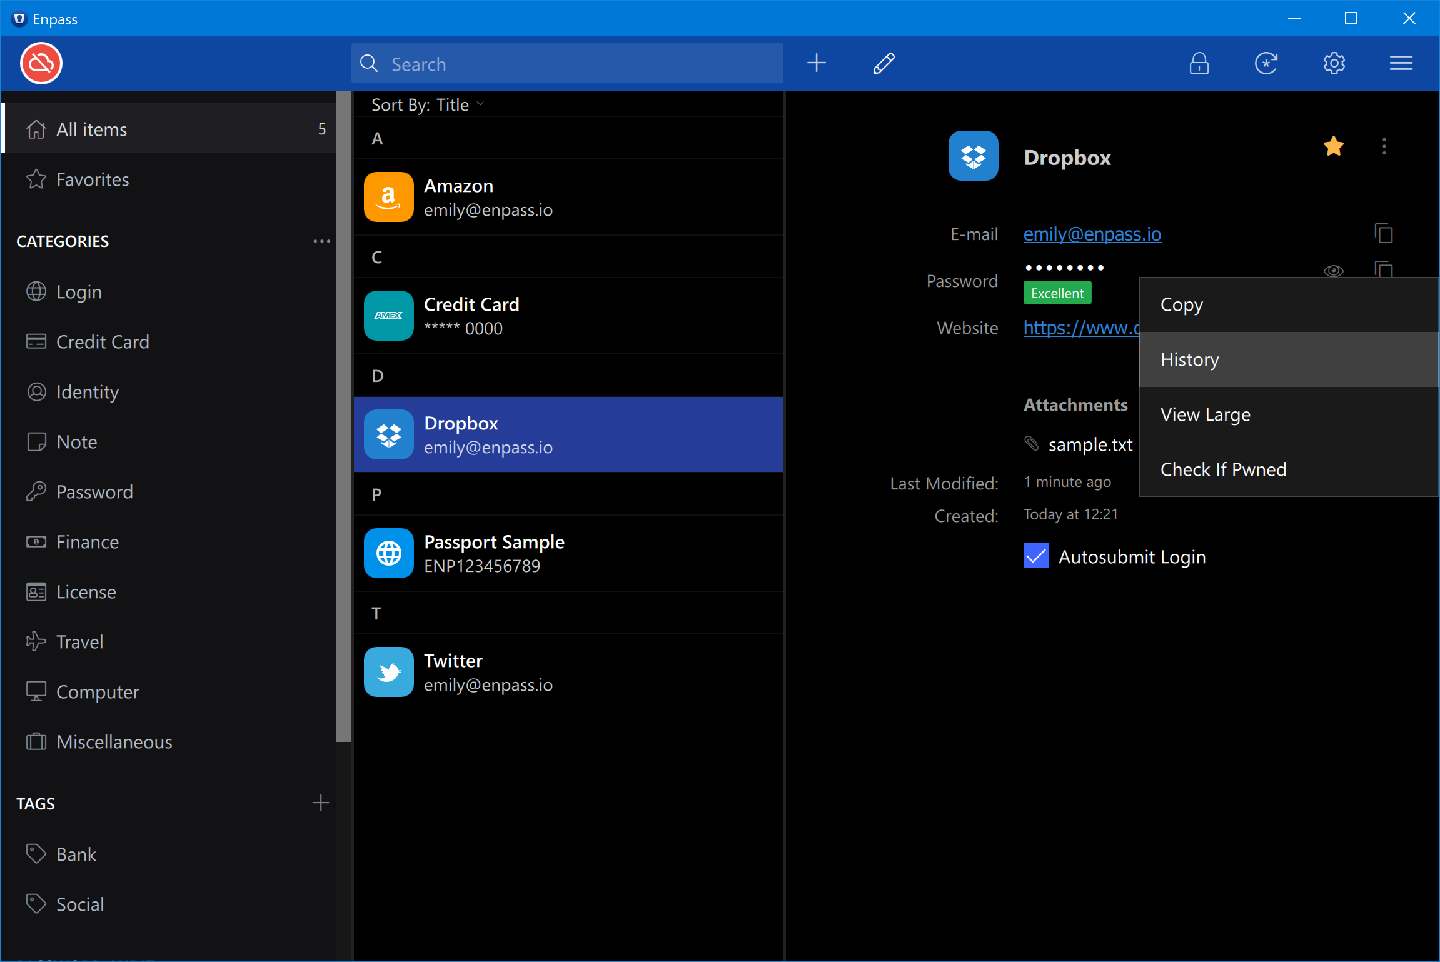Click the Amazon item icon
The width and height of the screenshot is (1440, 962).
389,197
